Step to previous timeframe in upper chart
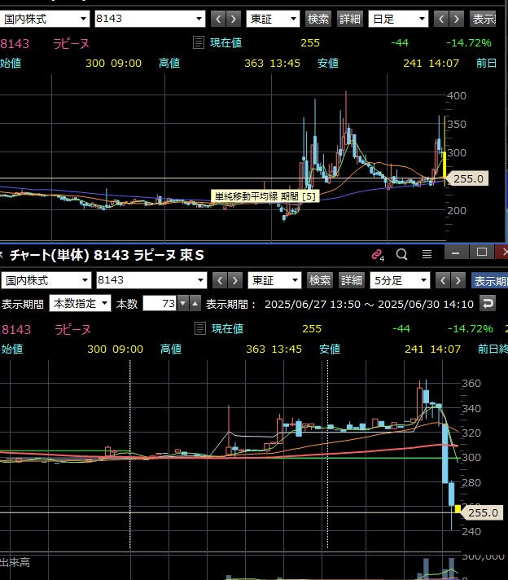508x580 pixels. pos(441,19)
